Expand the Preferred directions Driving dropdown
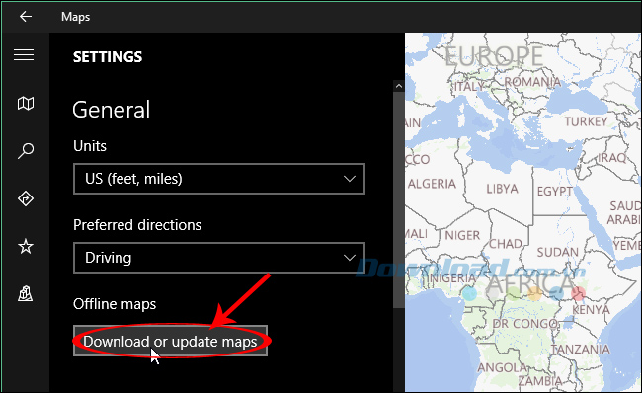This screenshot has width=642, height=393. pyautogui.click(x=219, y=258)
